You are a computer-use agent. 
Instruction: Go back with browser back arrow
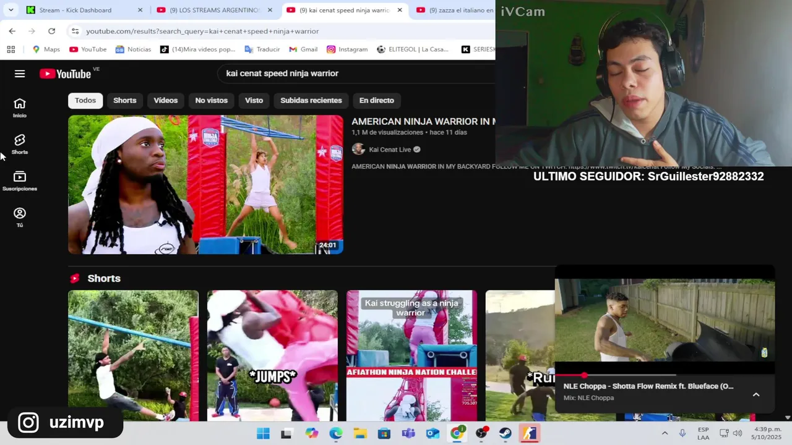point(12,31)
